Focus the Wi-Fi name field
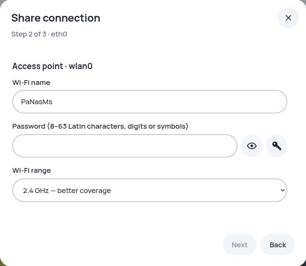306x266 pixels. 150,102
